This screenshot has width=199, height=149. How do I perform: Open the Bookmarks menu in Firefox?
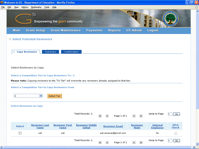pos(36,7)
